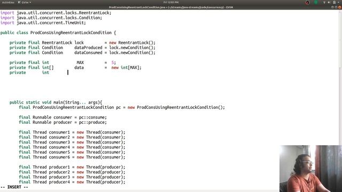Click the vertical scrollbar of the editor

coord(340,100)
